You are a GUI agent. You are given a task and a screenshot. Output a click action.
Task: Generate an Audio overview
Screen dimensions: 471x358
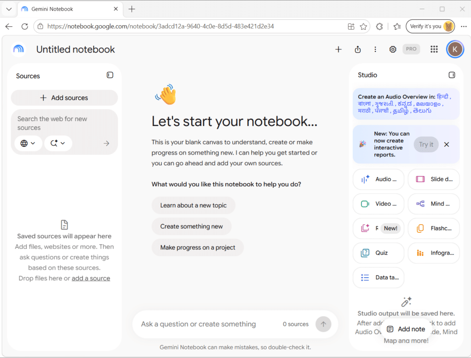pos(379,179)
